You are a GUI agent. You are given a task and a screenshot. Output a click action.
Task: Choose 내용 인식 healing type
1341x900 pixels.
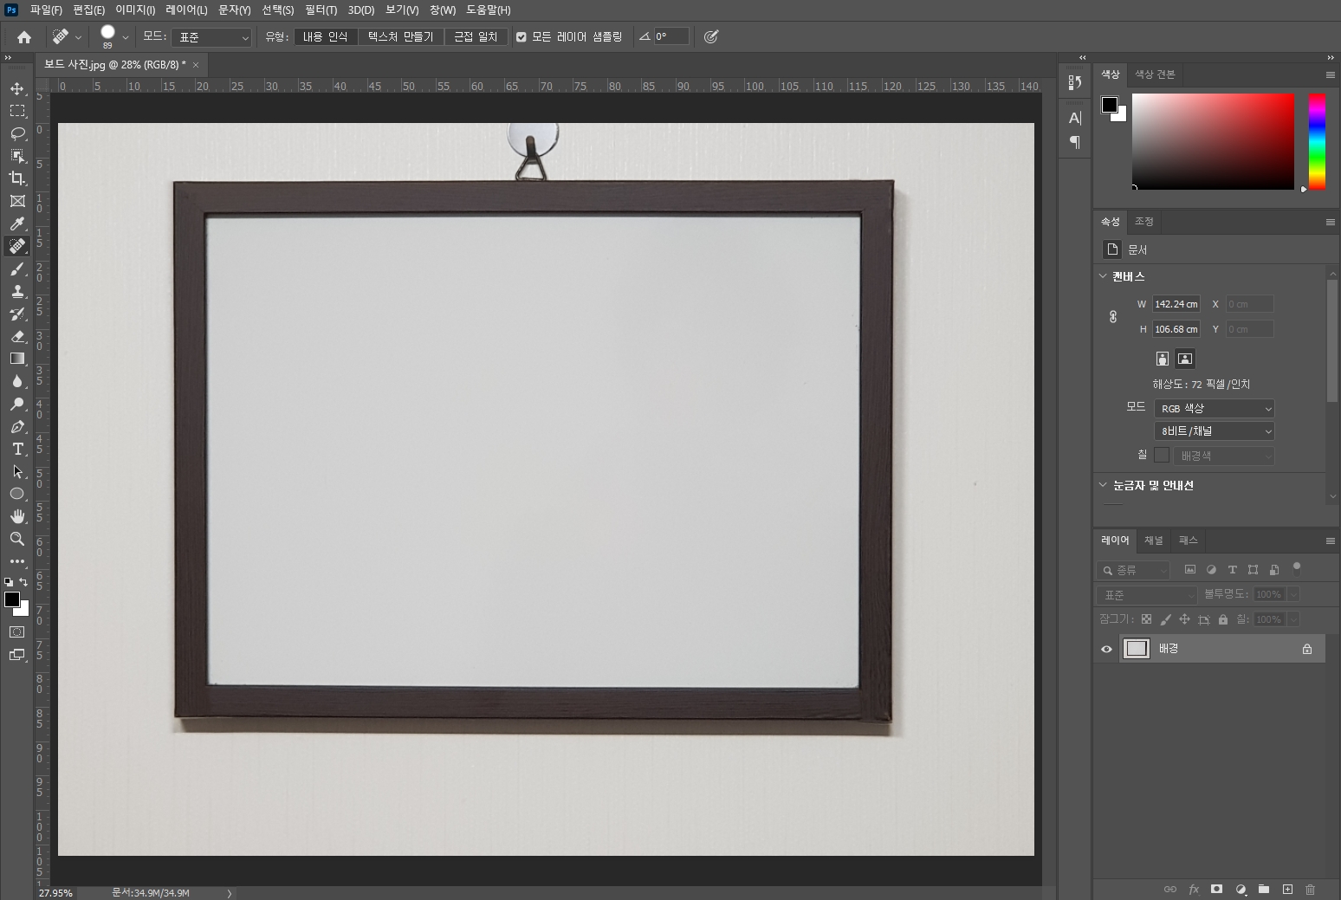(326, 37)
